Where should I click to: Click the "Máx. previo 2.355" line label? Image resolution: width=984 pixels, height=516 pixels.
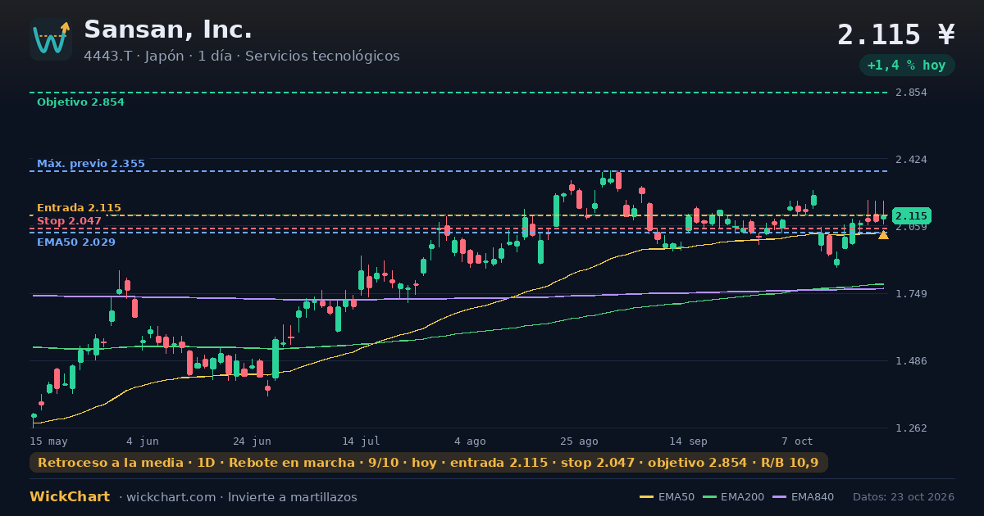(x=91, y=164)
